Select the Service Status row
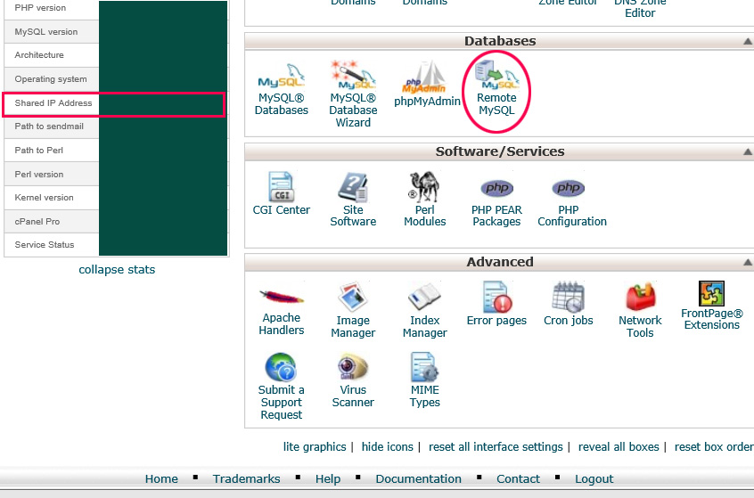Image resolution: width=754 pixels, height=498 pixels. [x=115, y=245]
